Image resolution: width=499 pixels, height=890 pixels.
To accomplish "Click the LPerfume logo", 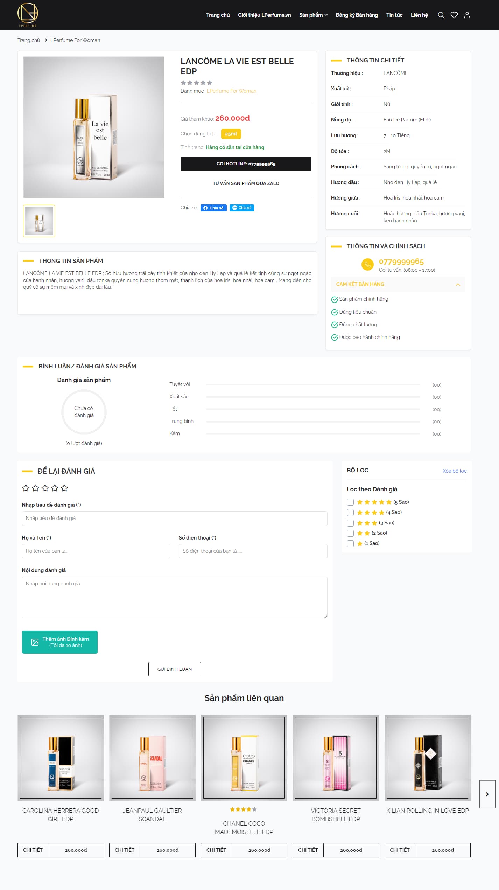I will coord(28,15).
